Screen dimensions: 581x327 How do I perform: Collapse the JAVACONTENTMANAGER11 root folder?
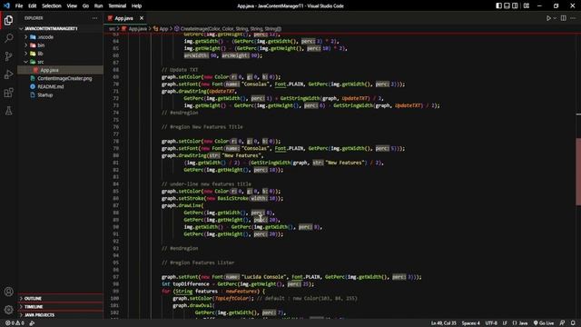pyautogui.click(x=51, y=28)
